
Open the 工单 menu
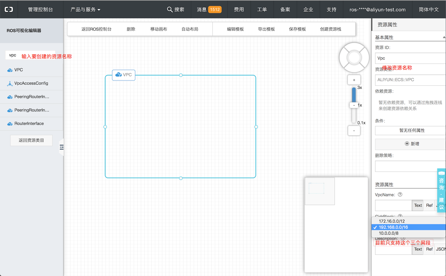coord(262,10)
